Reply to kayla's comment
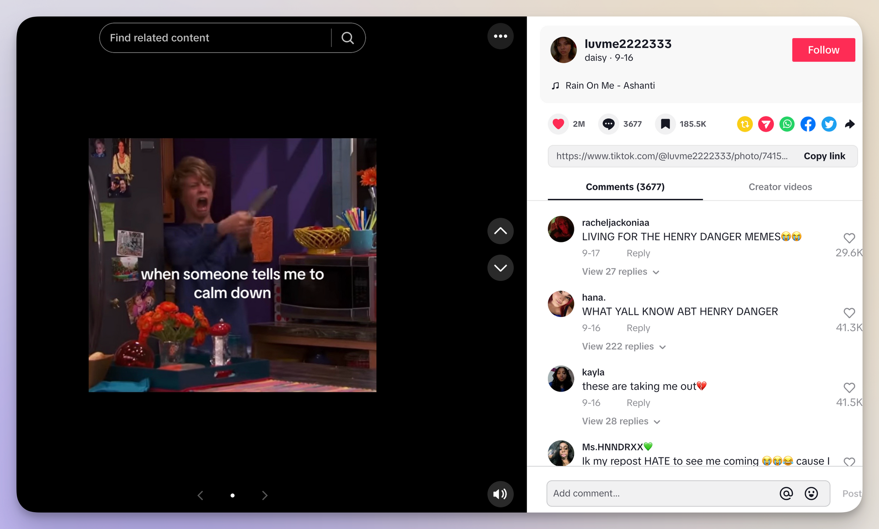 [x=638, y=403]
